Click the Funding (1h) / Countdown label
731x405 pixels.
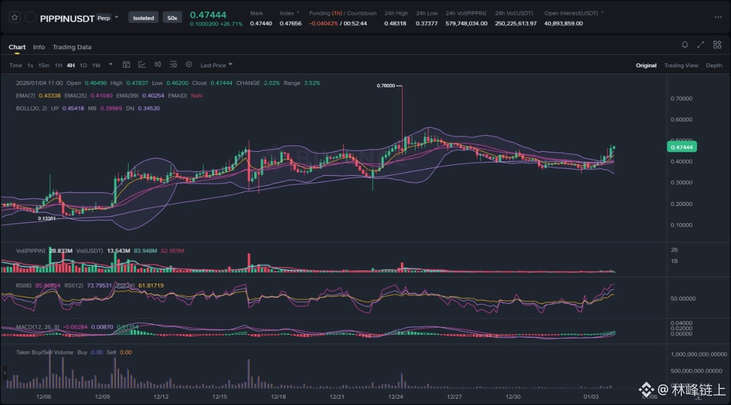point(343,13)
